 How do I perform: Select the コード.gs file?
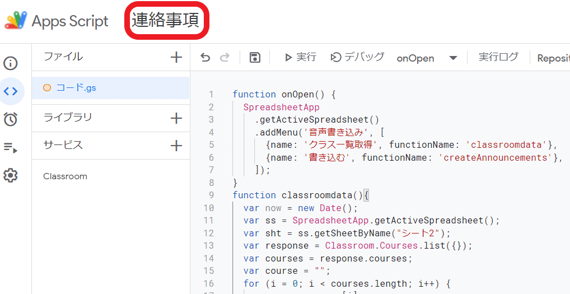110,87
